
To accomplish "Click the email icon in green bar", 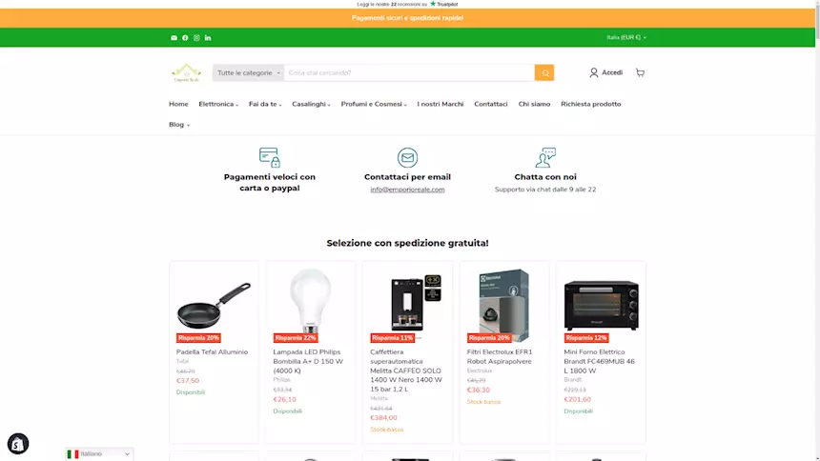I will pos(174,38).
